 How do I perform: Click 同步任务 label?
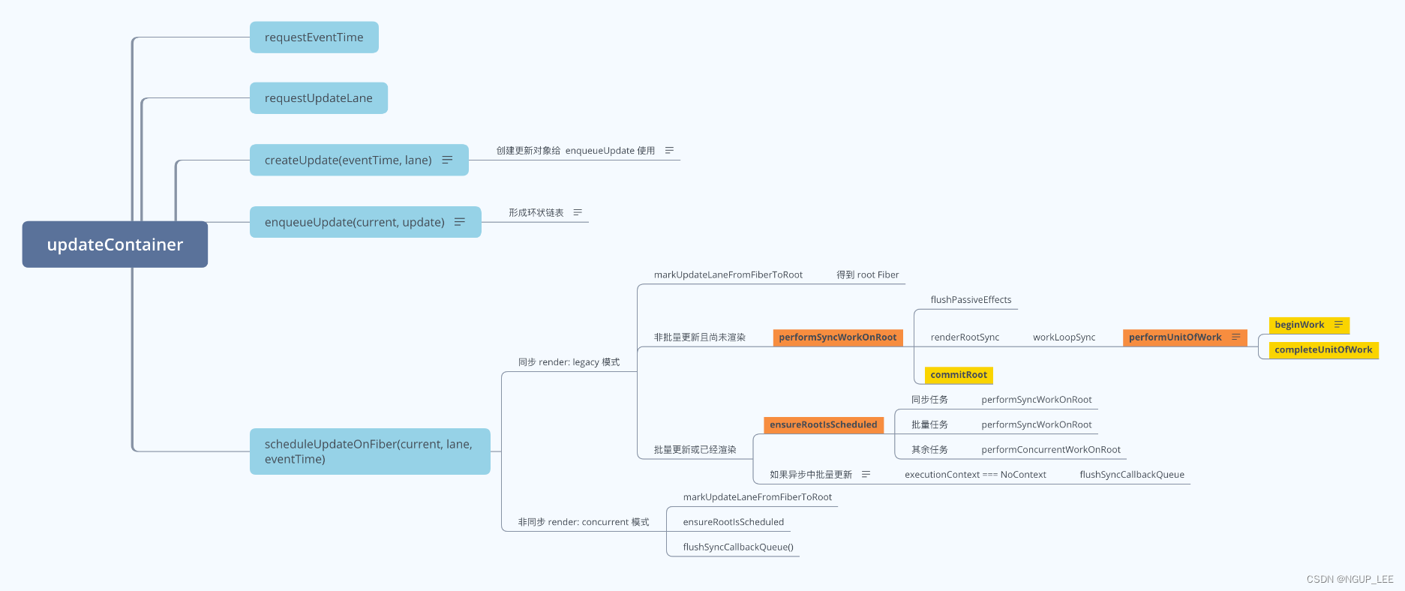[929, 400]
